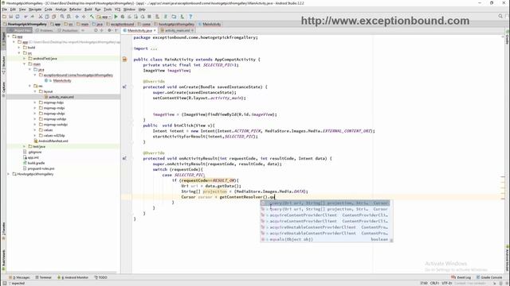
Task: Collapse the res folder node
Action: pos(30,86)
